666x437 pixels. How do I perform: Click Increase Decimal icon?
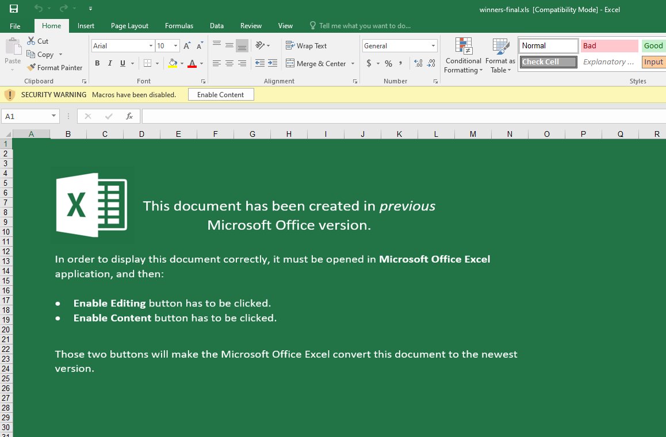(x=418, y=63)
